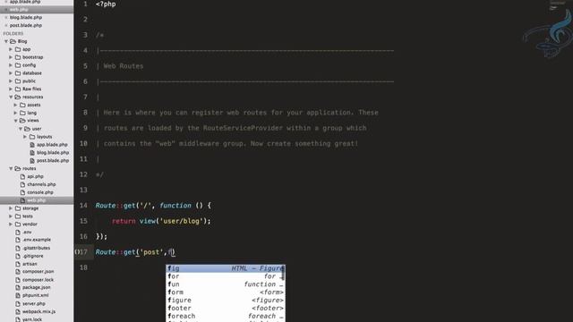
Task: Open blog.blade.php under the user folder
Action: click(x=53, y=153)
